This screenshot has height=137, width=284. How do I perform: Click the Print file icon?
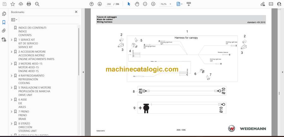click(x=29, y=4)
